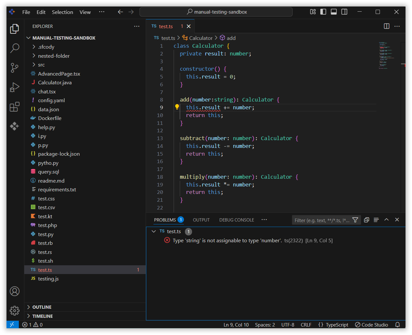Viewport: 412px width, 335px height.
Task: Open the Source Control view
Action: pos(15,68)
